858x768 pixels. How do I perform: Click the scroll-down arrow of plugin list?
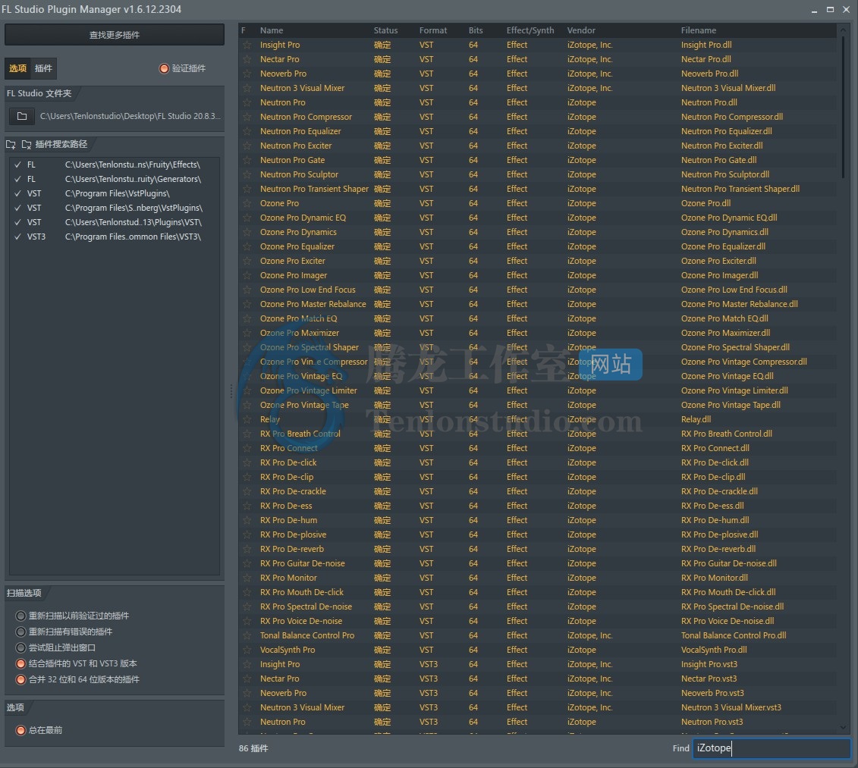[x=844, y=728]
